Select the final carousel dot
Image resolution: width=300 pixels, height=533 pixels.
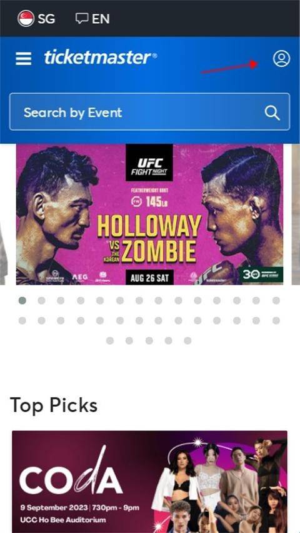[x=187, y=340]
